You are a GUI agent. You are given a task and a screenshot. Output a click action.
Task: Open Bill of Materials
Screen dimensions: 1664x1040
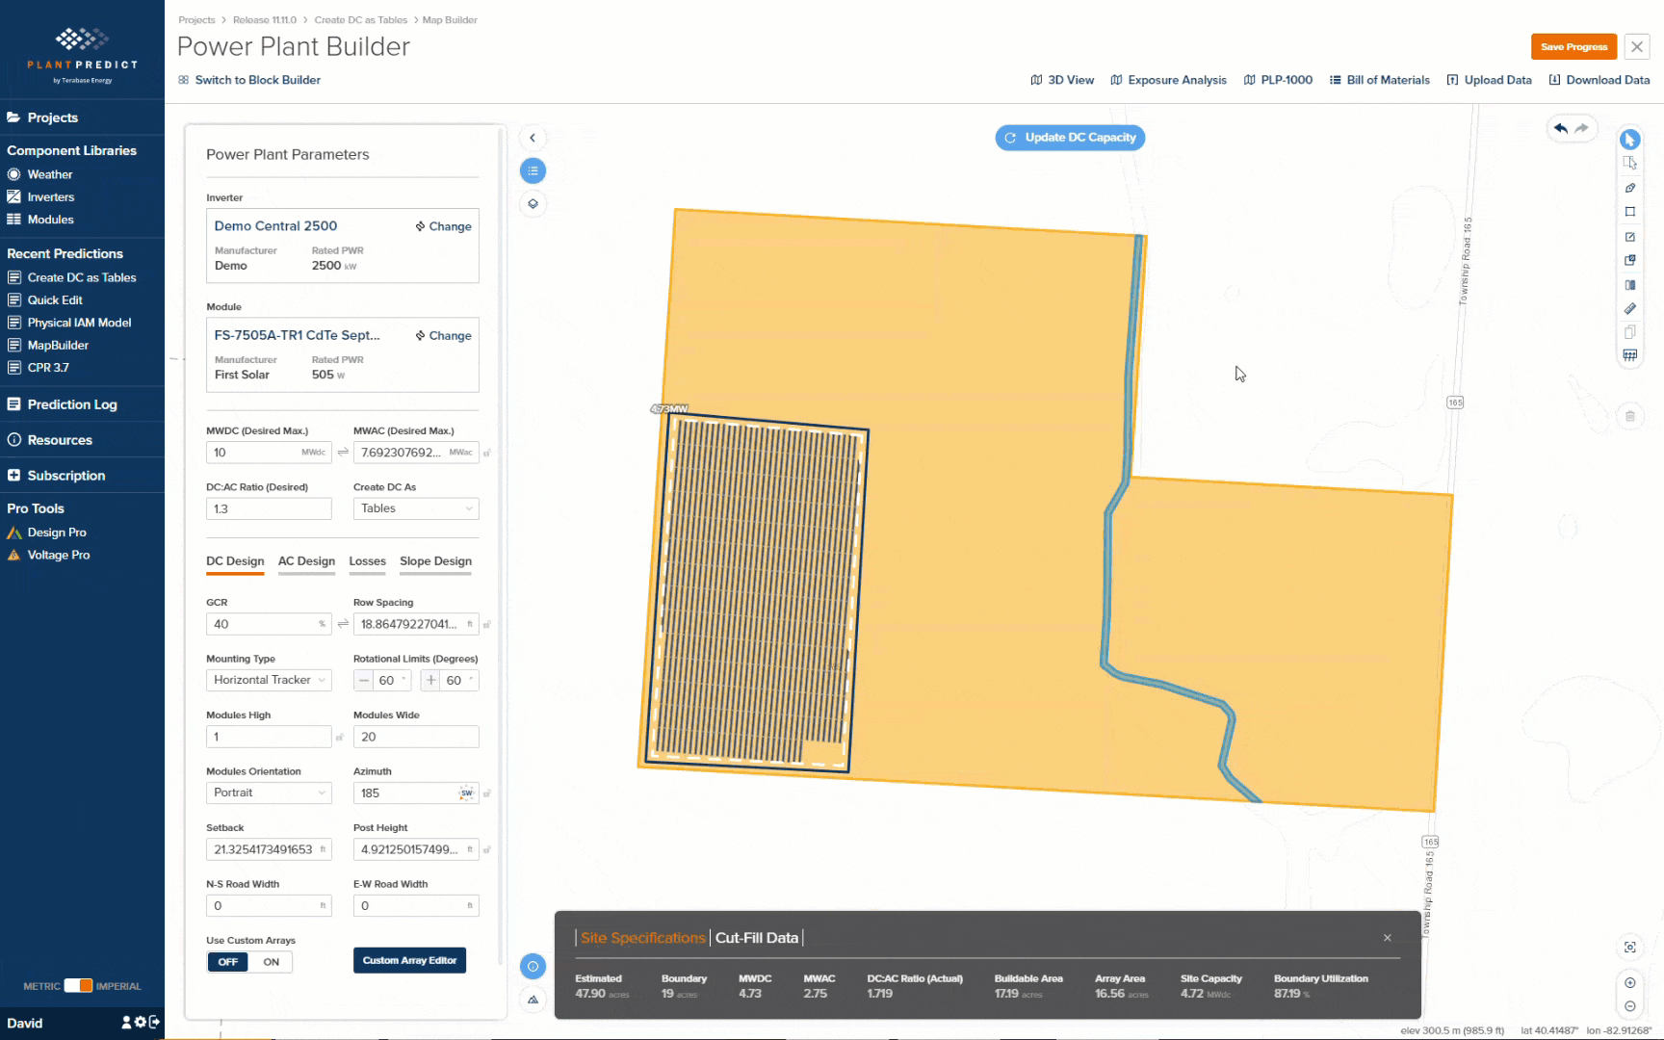tap(1379, 80)
